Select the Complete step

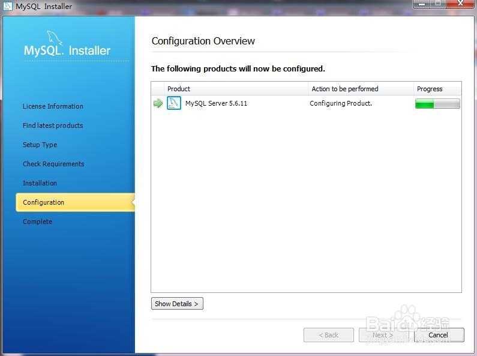(37, 222)
